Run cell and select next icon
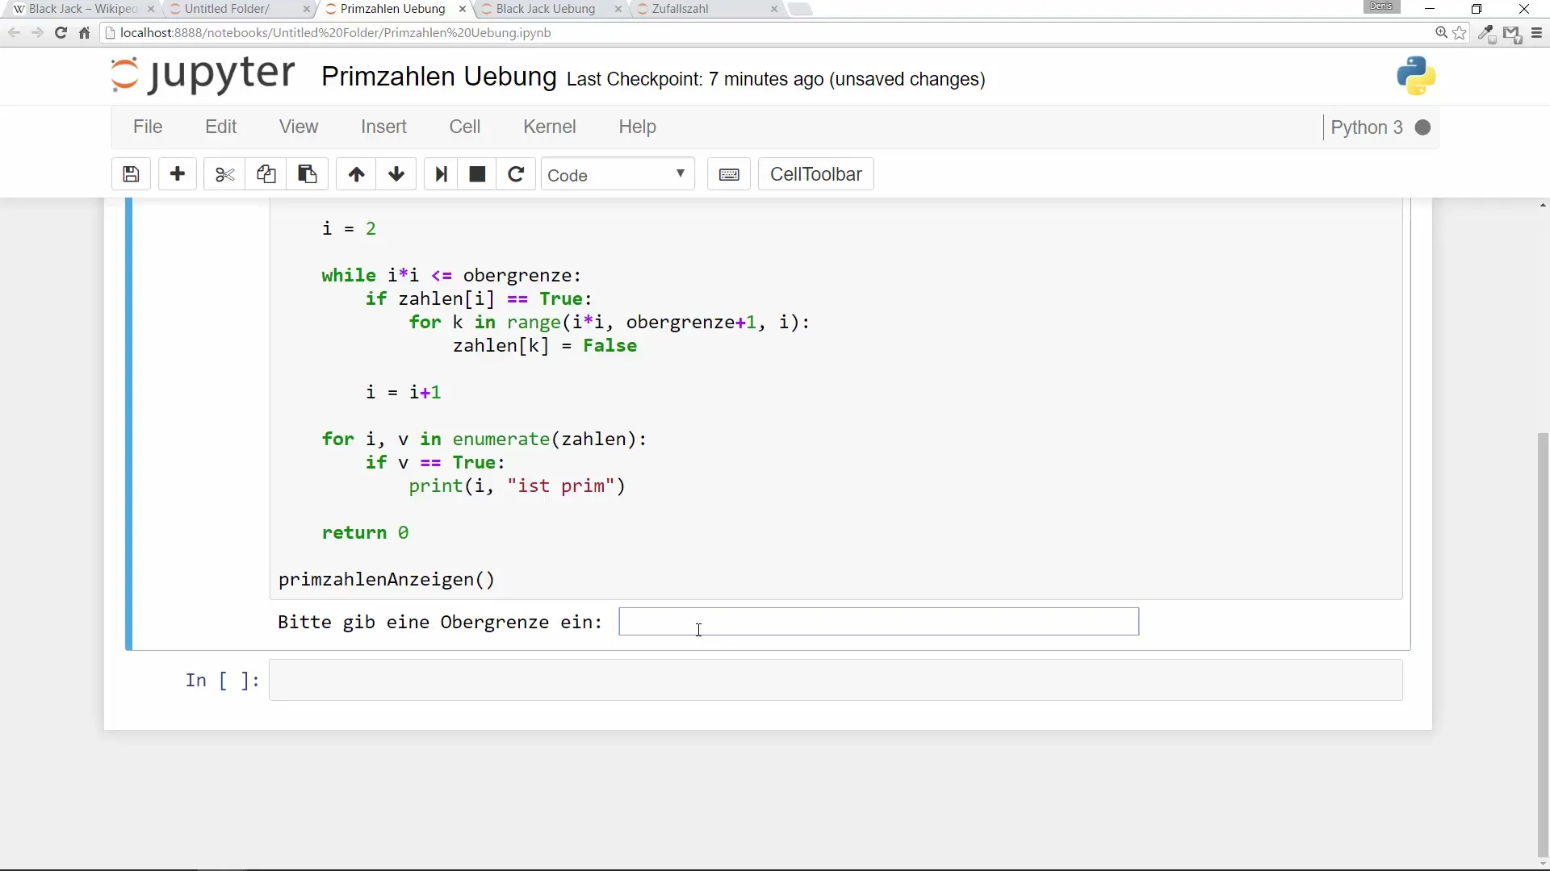Image resolution: width=1550 pixels, height=871 pixels. 441,174
